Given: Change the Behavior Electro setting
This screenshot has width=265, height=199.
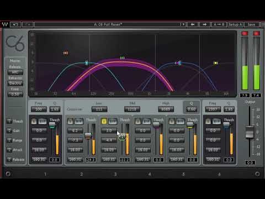Looking at the screenshot, I should pos(15,83).
